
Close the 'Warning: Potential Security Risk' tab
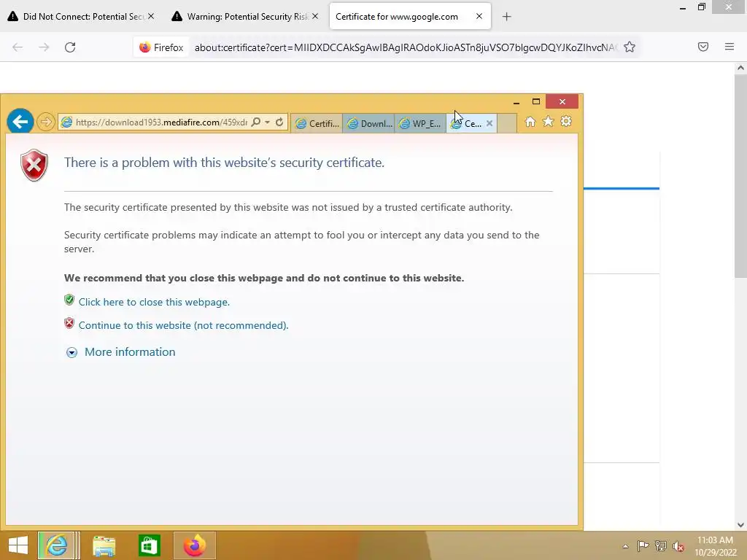315,16
